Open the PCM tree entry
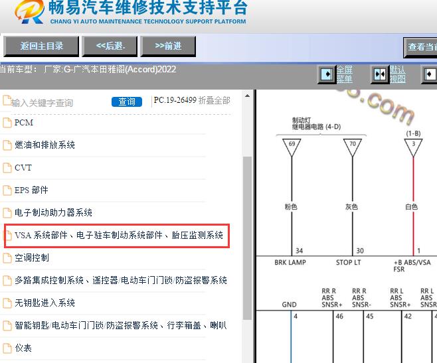The height and width of the screenshot is (363, 437). [x=24, y=123]
